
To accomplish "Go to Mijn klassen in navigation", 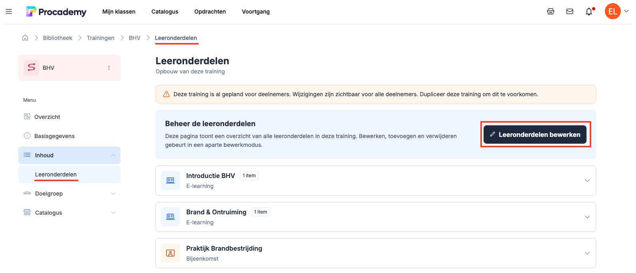I will tap(119, 12).
